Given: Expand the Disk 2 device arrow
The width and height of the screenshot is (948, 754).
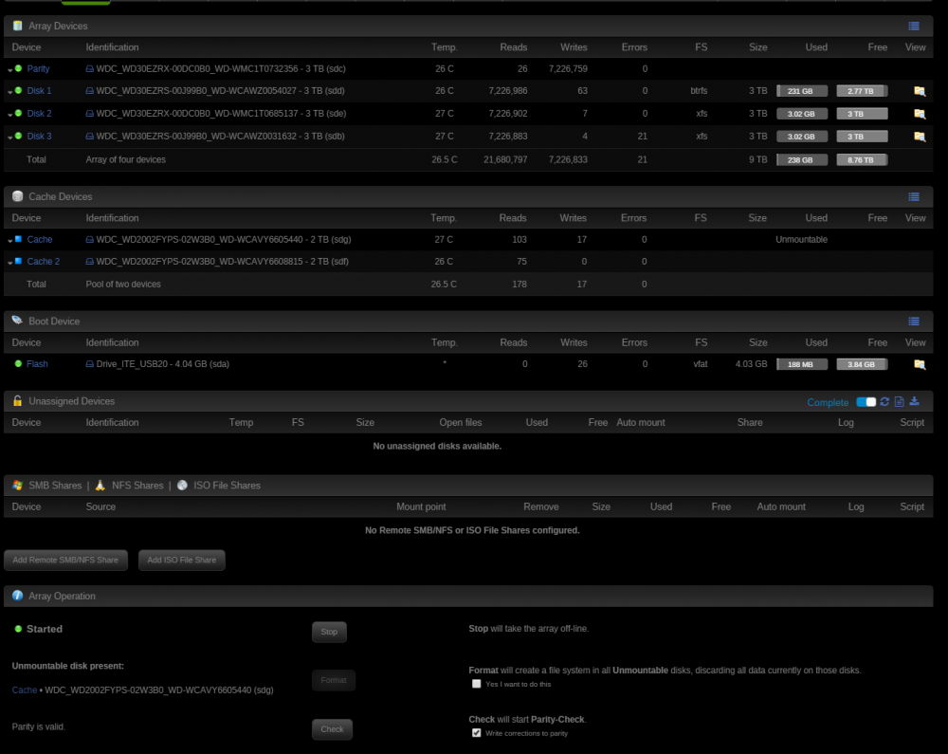Looking at the screenshot, I should click(10, 115).
